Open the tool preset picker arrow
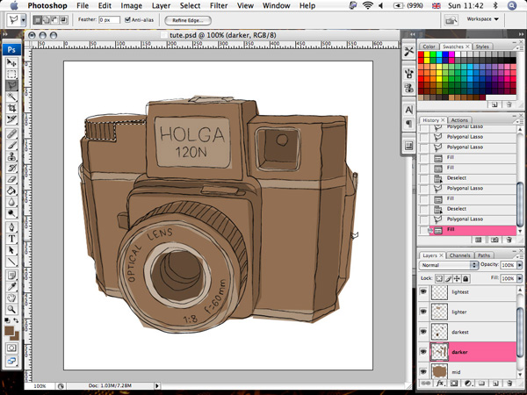 tap(23, 20)
